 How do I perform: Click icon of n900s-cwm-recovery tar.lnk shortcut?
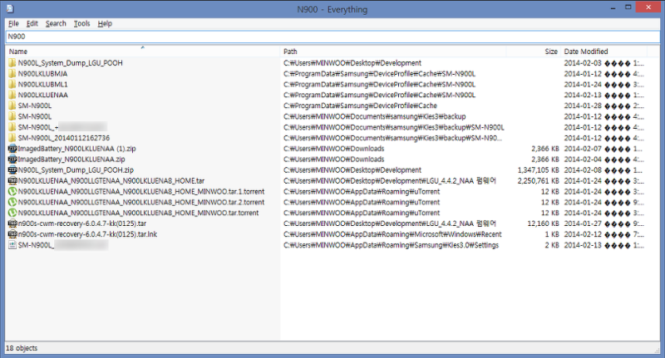point(12,234)
